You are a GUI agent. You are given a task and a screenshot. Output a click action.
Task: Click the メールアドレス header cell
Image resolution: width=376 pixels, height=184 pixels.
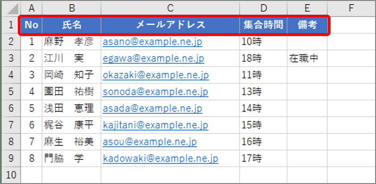point(170,25)
